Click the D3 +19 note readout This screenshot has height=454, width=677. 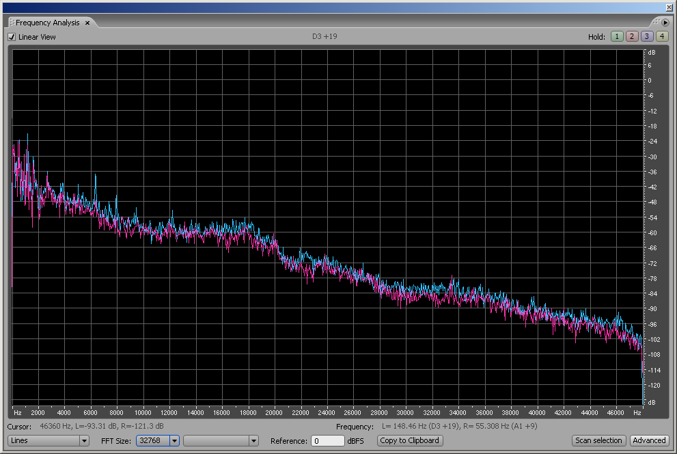pyautogui.click(x=324, y=36)
